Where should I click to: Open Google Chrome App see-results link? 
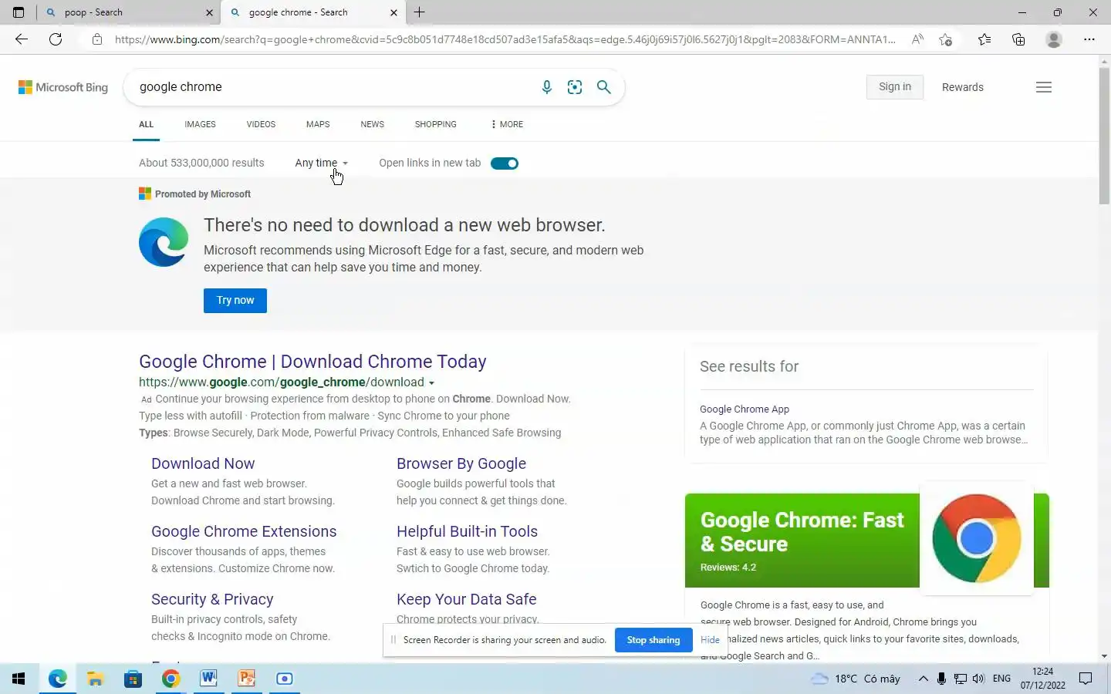tap(745, 409)
